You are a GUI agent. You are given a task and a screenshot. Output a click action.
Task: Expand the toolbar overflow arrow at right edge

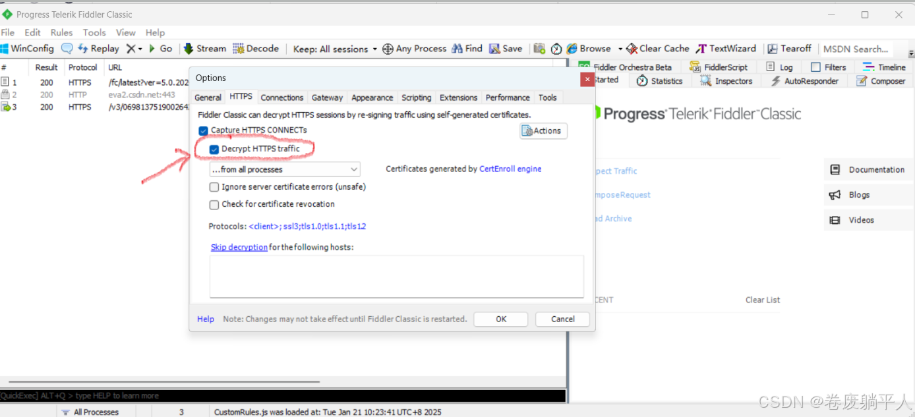coord(911,54)
